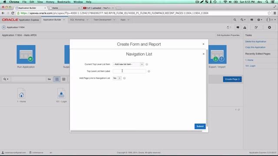Open the 1. Home recently edited page link

coord(249,60)
